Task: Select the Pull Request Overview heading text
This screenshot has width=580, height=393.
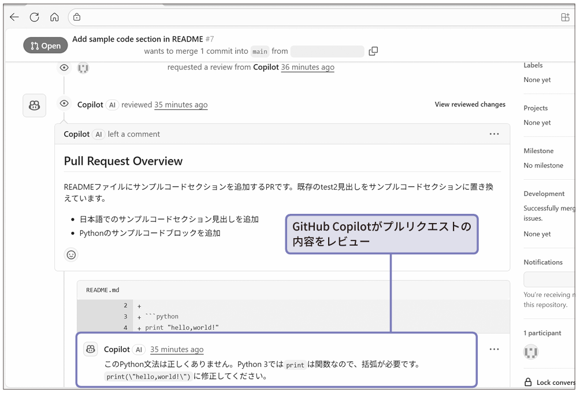Action: coord(123,161)
